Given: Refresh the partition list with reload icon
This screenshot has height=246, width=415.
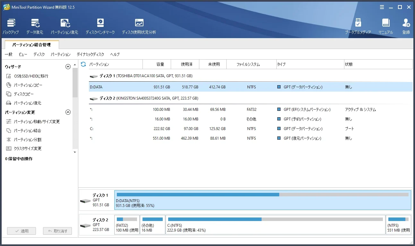Looking at the screenshot, I should 83,64.
